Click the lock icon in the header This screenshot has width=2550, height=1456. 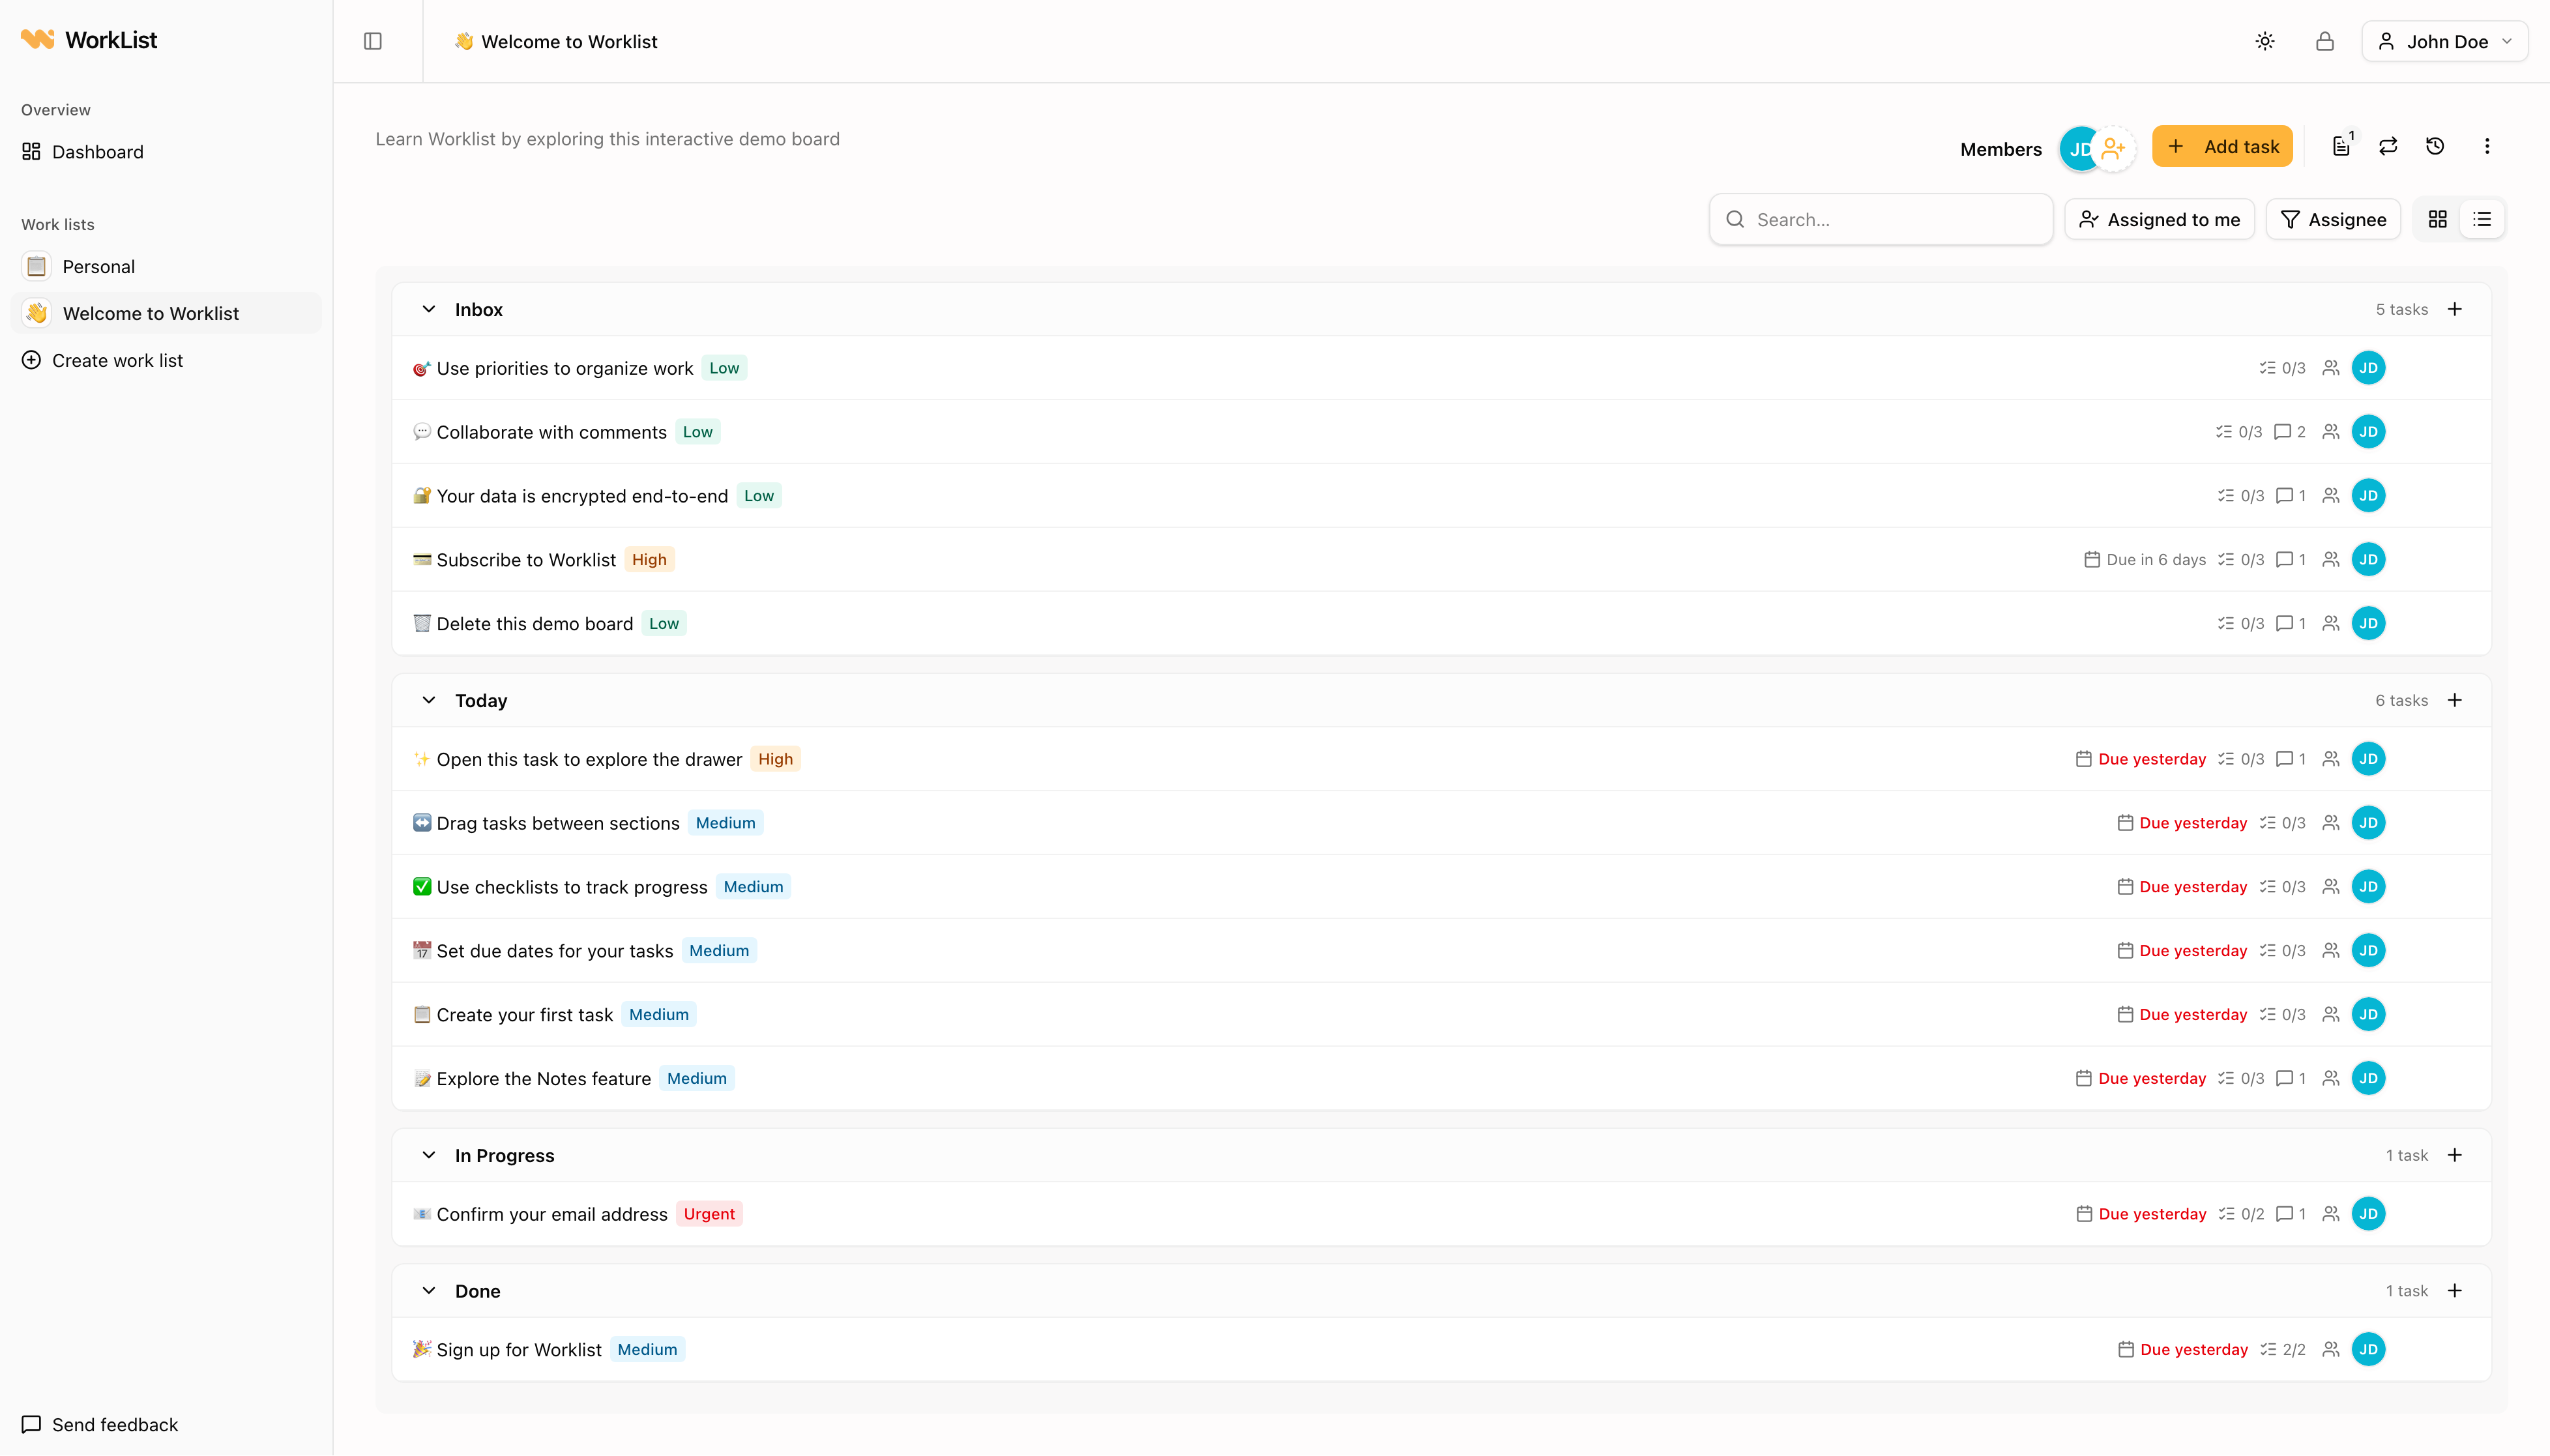pyautogui.click(x=2325, y=41)
